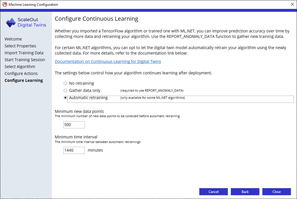Click the Configure Continuous Learning heading

tap(96, 19)
